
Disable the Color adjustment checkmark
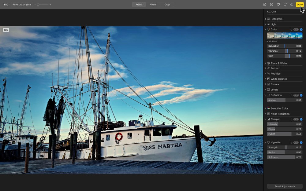[301, 30]
